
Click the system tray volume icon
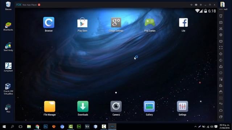coord(212,127)
